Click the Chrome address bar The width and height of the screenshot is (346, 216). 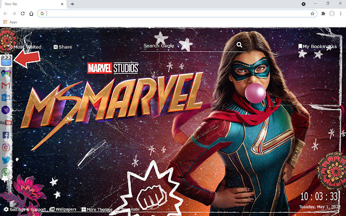[177, 13]
